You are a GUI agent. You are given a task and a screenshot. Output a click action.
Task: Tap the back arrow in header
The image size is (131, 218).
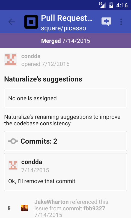pyautogui.click(x=11, y=22)
